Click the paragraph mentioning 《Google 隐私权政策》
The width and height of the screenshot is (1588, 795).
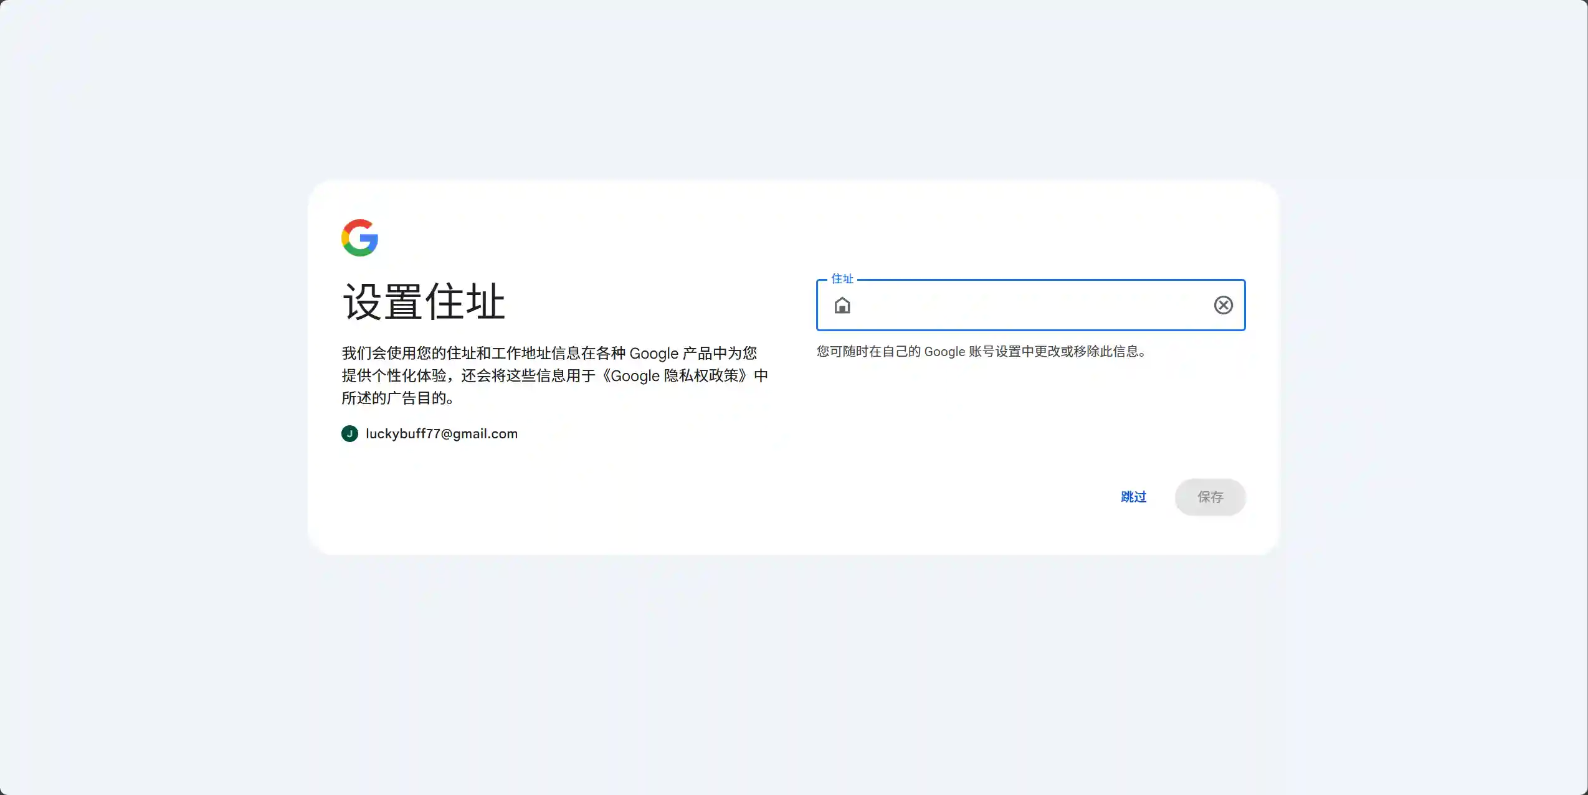554,375
